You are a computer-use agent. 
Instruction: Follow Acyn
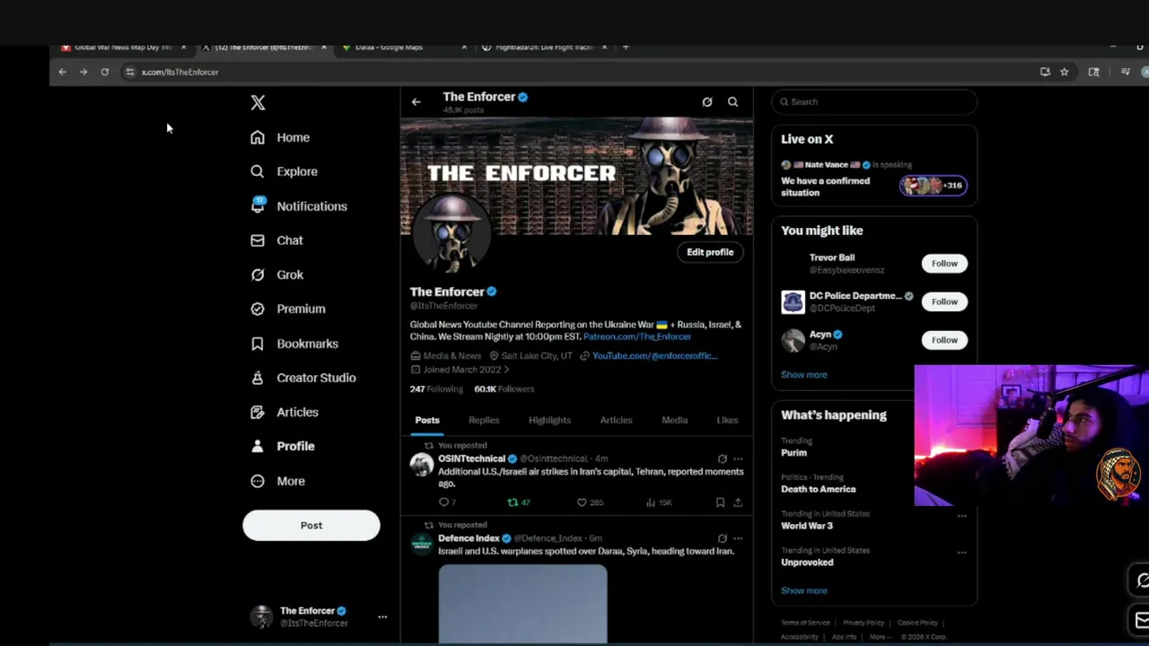944,340
